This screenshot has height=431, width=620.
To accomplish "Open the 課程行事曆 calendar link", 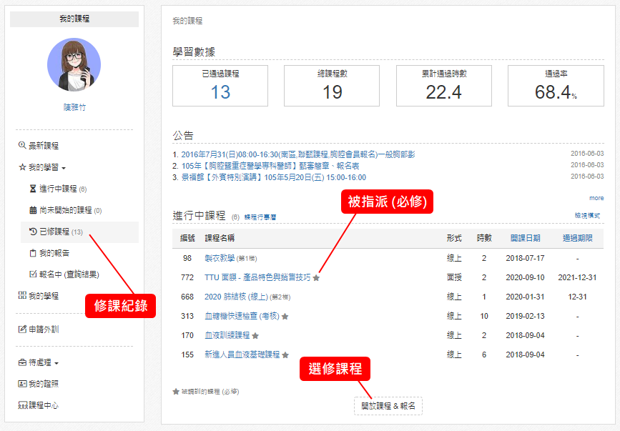I will tap(260, 217).
